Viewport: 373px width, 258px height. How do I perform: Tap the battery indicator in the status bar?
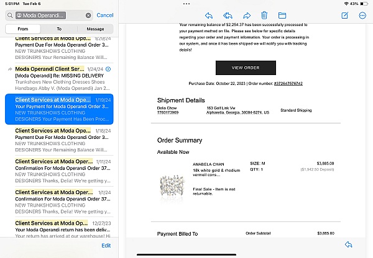point(364,4)
